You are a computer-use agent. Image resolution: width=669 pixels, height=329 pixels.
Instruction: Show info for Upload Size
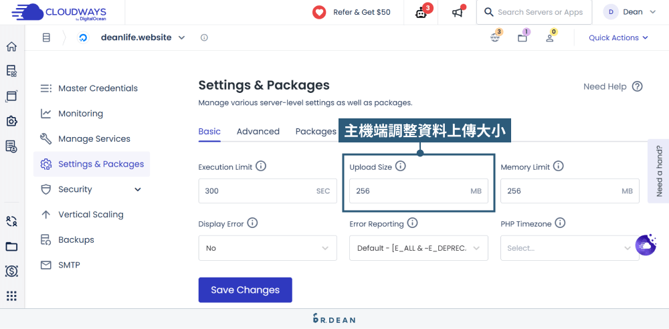400,166
